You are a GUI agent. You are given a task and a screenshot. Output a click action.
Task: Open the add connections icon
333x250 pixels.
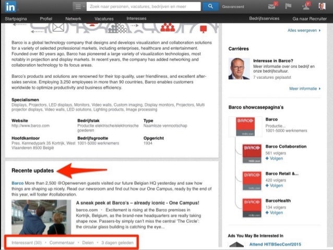tap(306, 6)
